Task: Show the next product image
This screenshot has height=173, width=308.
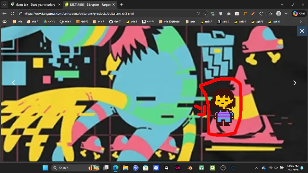Action: pos(294,83)
